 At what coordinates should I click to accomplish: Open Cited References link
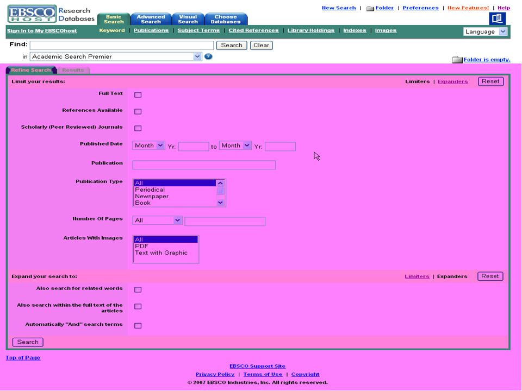[x=253, y=30]
